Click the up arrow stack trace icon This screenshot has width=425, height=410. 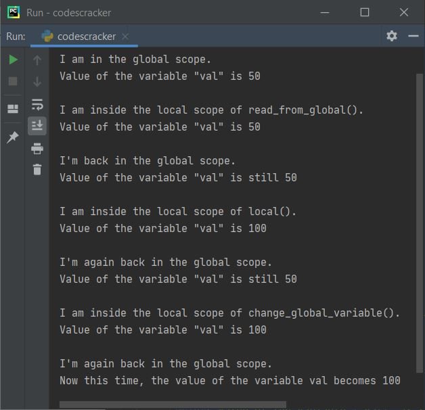pyautogui.click(x=37, y=60)
